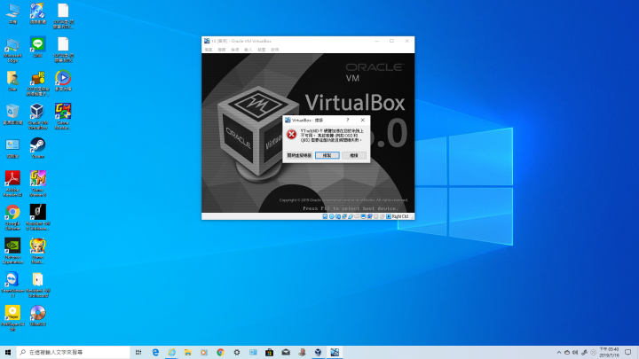
Task: Maximize the Oracle VM VirtualBox VM window
Action: pyautogui.click(x=391, y=41)
